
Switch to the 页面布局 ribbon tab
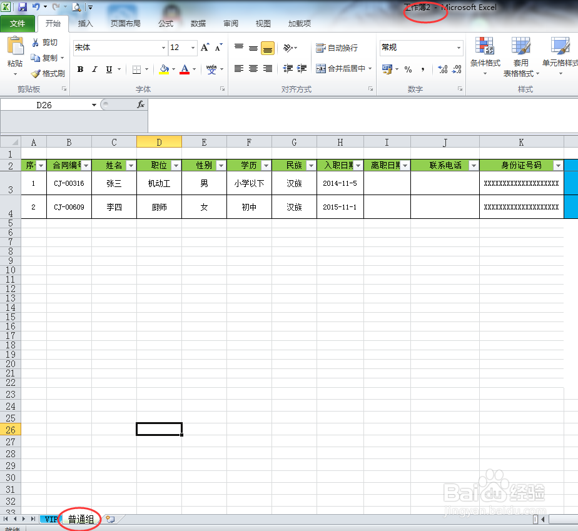pos(125,24)
